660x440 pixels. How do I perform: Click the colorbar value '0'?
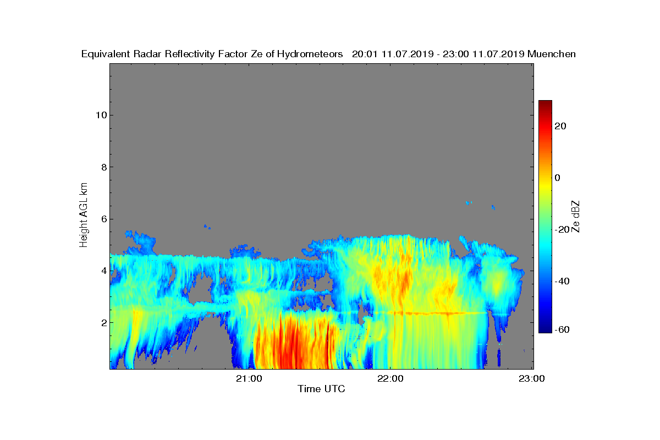pyautogui.click(x=558, y=178)
